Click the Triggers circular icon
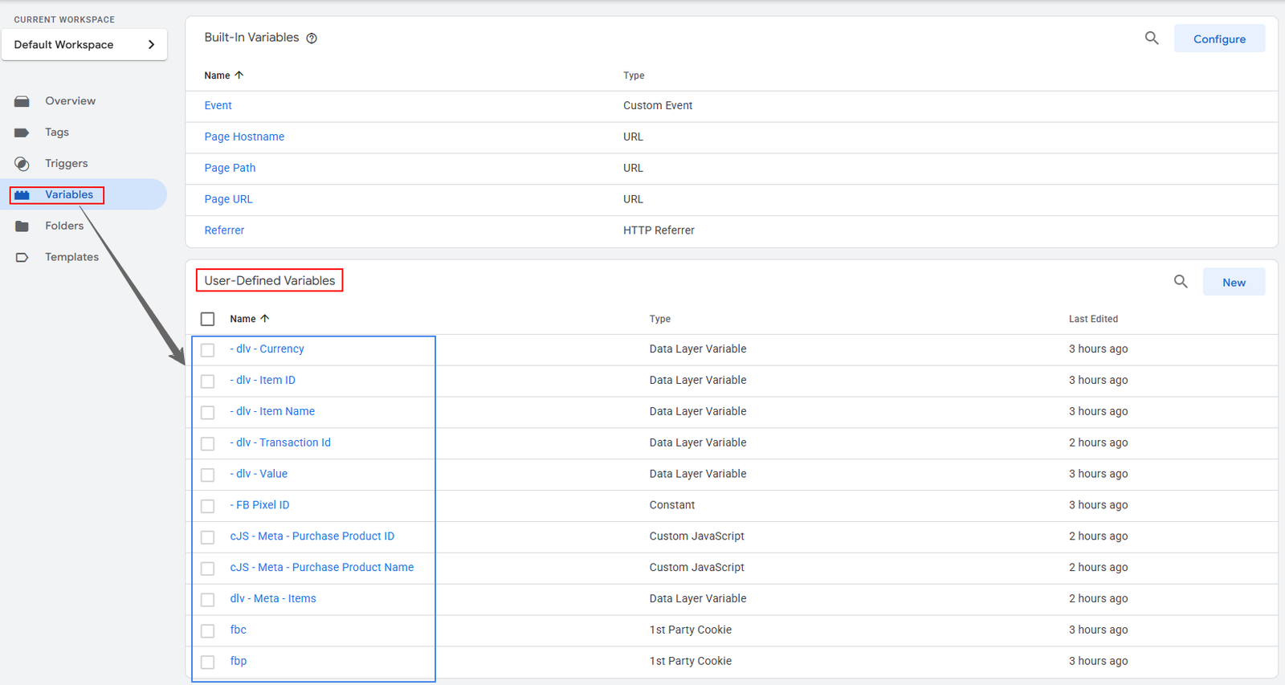The image size is (1285, 685). [22, 164]
